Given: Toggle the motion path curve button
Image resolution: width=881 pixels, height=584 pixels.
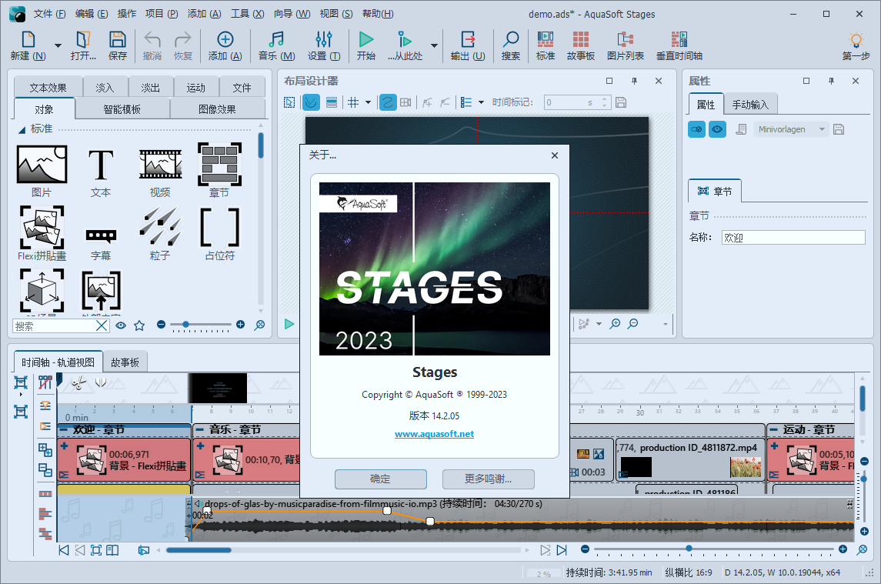Looking at the screenshot, I should (x=388, y=102).
